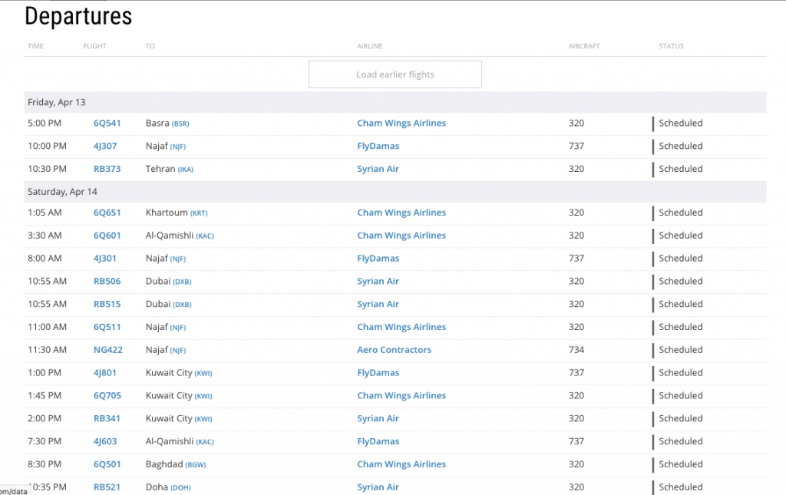Click BGW airport code for Baghdad
The width and height of the screenshot is (786, 495).
pos(196,465)
